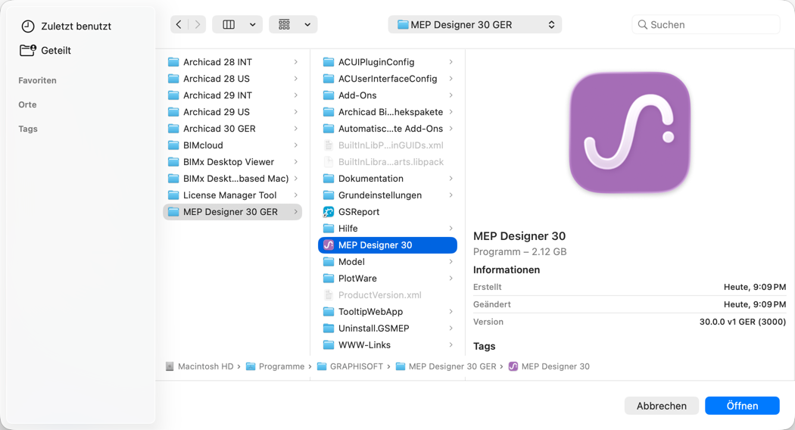Screen dimensions: 795x430
Task: Click the Archicad 30 GER row chevron
Action: [295, 129]
